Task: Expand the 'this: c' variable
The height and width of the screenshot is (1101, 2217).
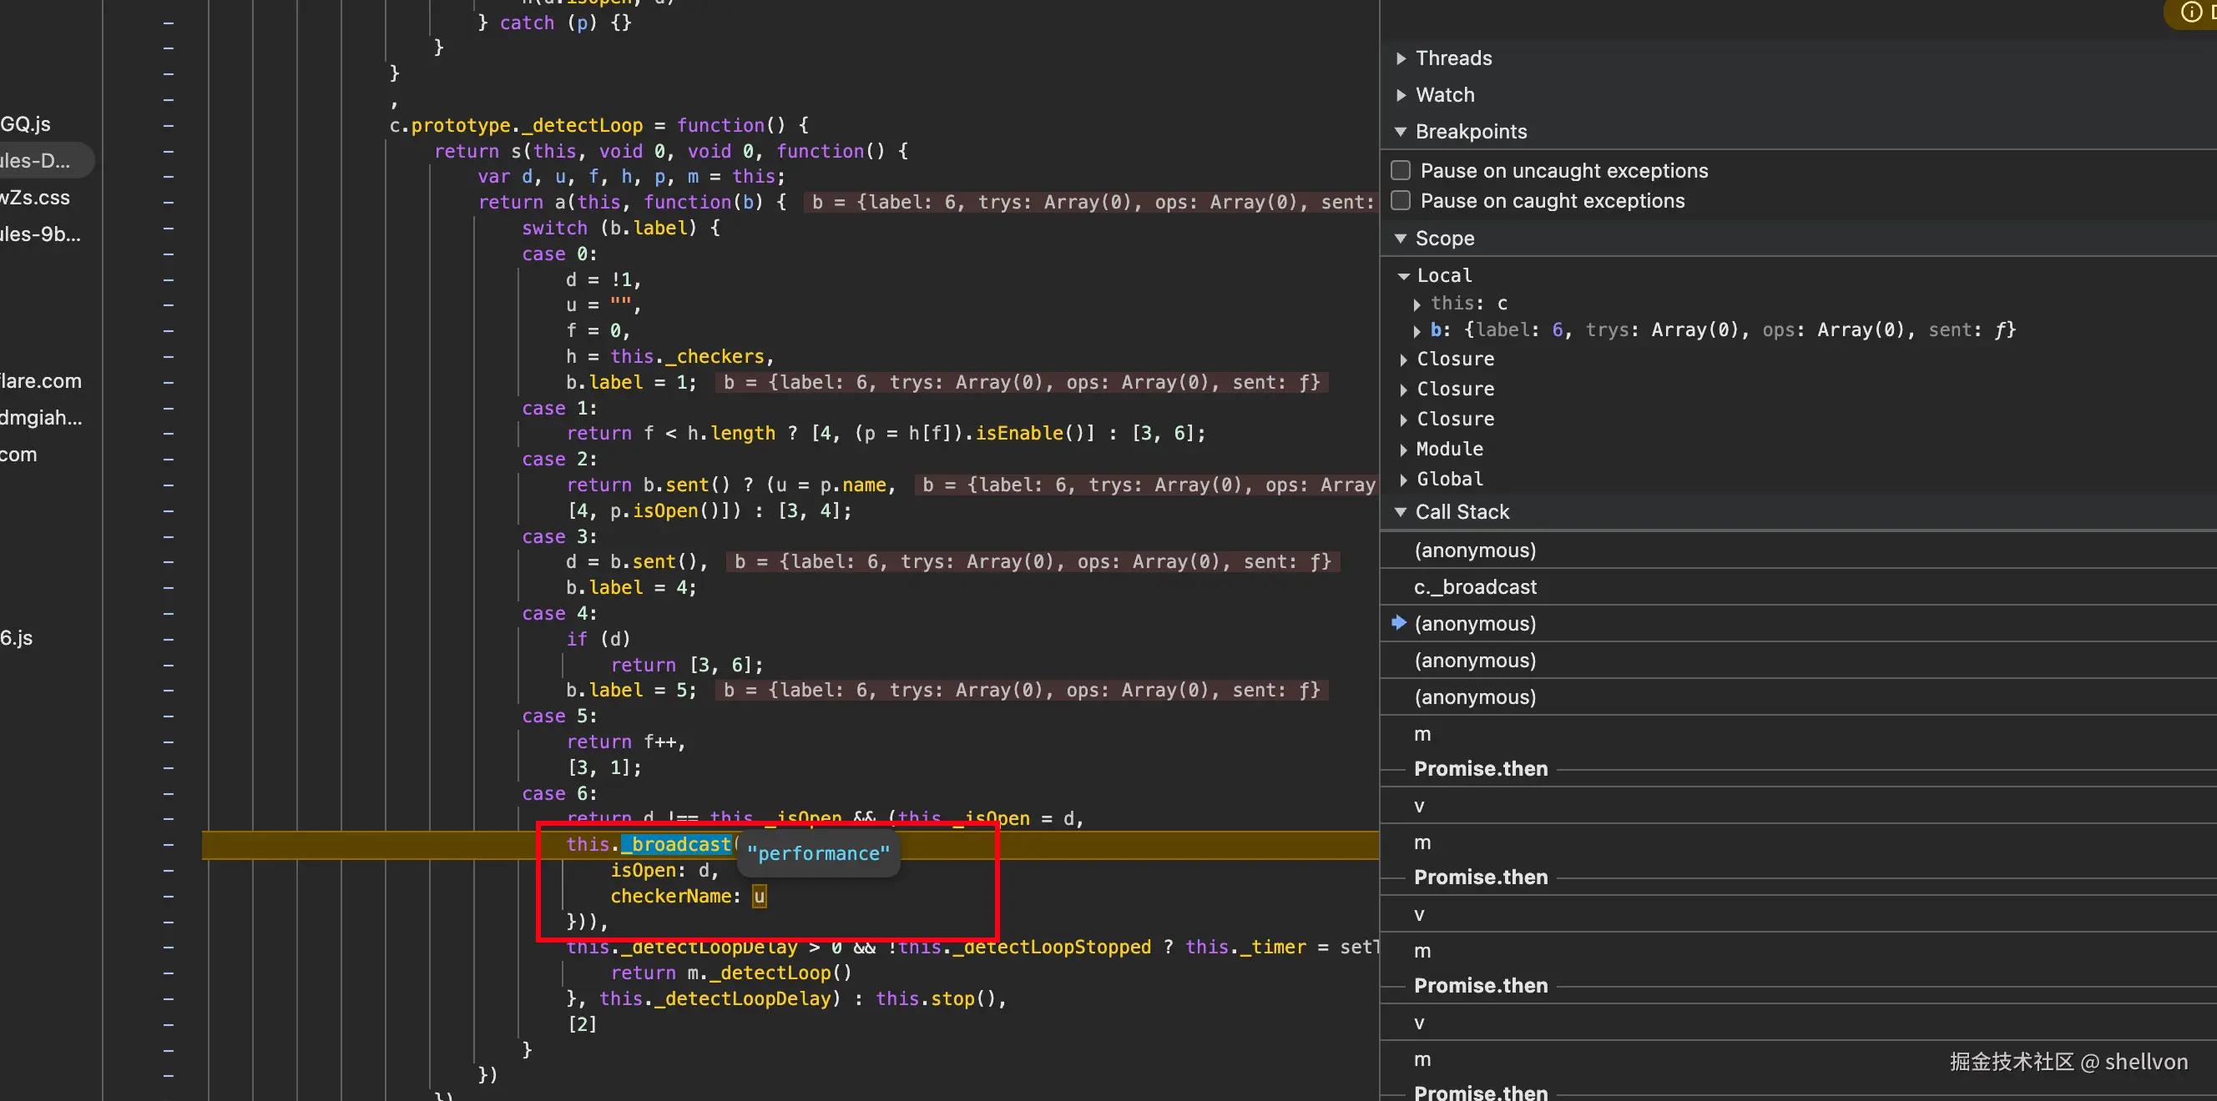Action: point(1417,304)
